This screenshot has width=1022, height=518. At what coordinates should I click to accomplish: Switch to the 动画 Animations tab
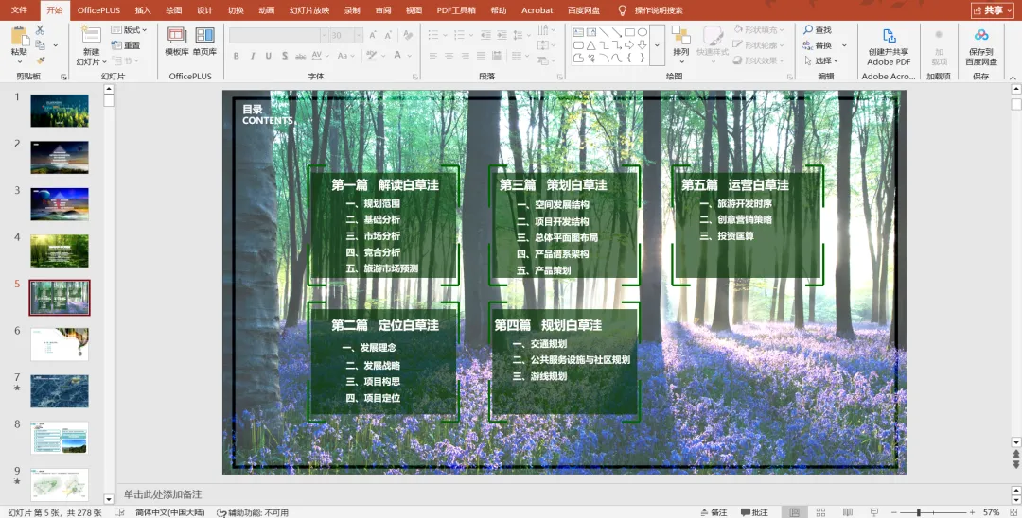[x=267, y=10]
